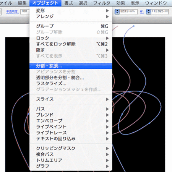172x172 pixels.
Task: Open the グラフ submenu
Action: tap(71, 166)
